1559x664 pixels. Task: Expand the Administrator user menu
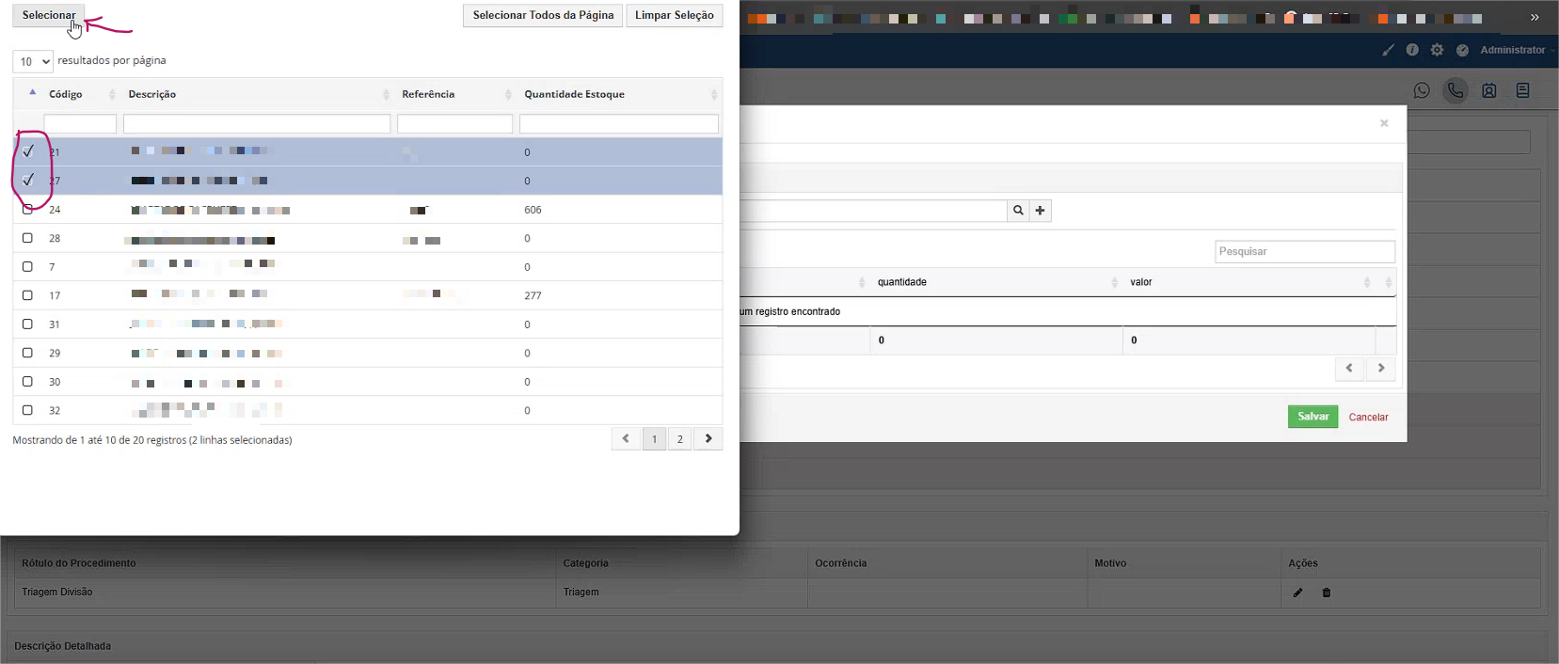tap(1515, 50)
